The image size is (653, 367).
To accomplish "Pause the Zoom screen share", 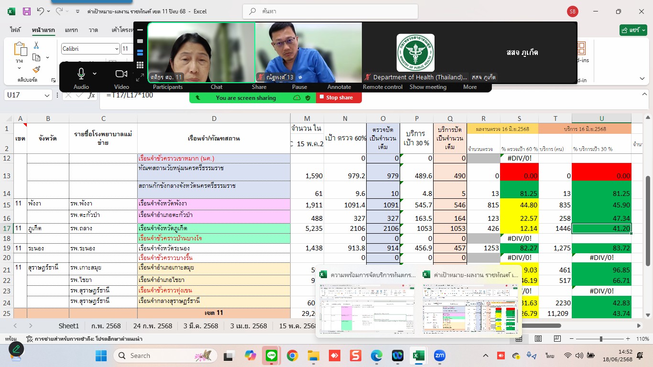I will [x=299, y=87].
